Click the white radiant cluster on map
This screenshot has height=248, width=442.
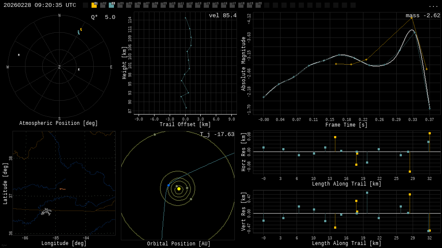pos(46,212)
